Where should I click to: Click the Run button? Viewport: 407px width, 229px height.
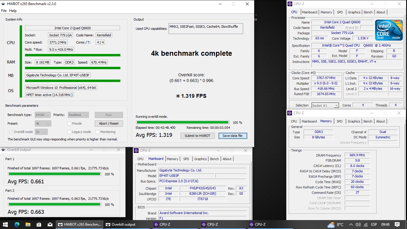pyautogui.click(x=109, y=115)
